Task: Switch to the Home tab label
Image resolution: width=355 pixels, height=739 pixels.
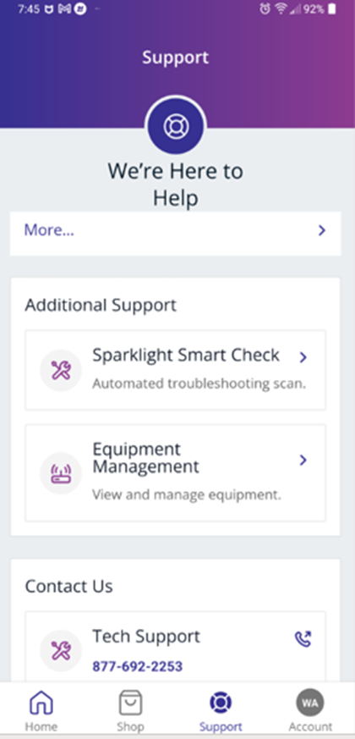Action: click(41, 727)
